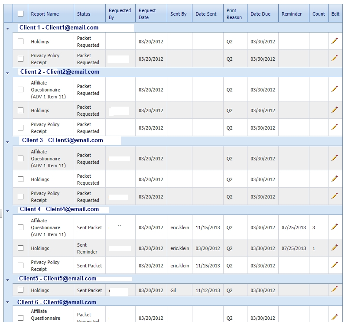
Task: Select Client 3 Affiliate Questionnaire checkbox
Action: click(x=20, y=158)
